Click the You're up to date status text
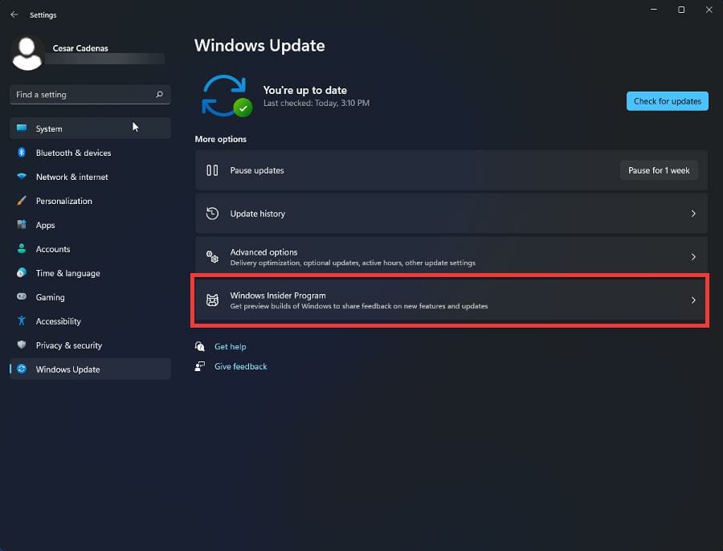This screenshot has width=723, height=551. tap(304, 90)
